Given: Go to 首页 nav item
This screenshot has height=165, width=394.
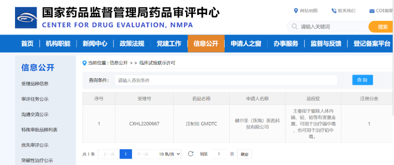Looking at the screenshot, I should click(27, 44).
